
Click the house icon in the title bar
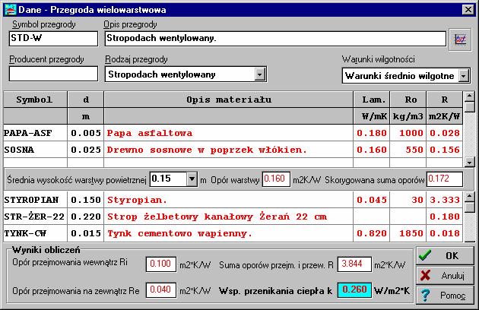10,10
